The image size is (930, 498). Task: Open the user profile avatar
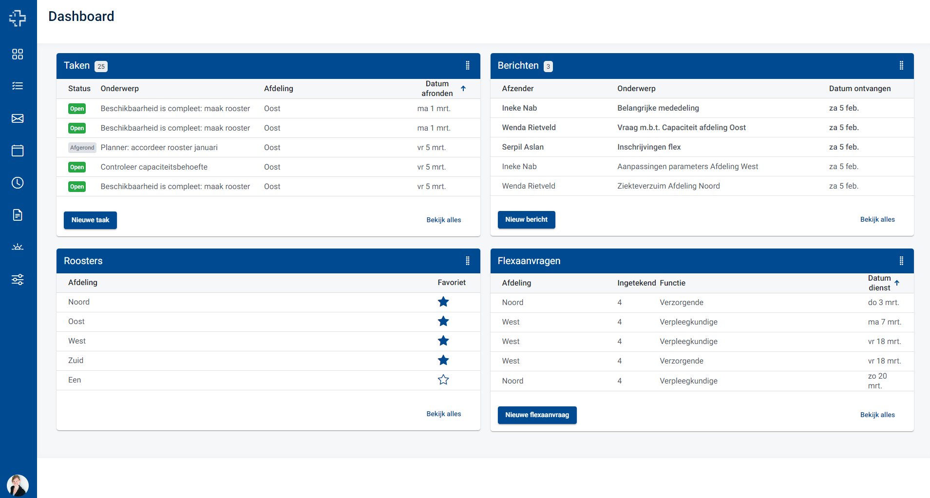click(x=18, y=485)
